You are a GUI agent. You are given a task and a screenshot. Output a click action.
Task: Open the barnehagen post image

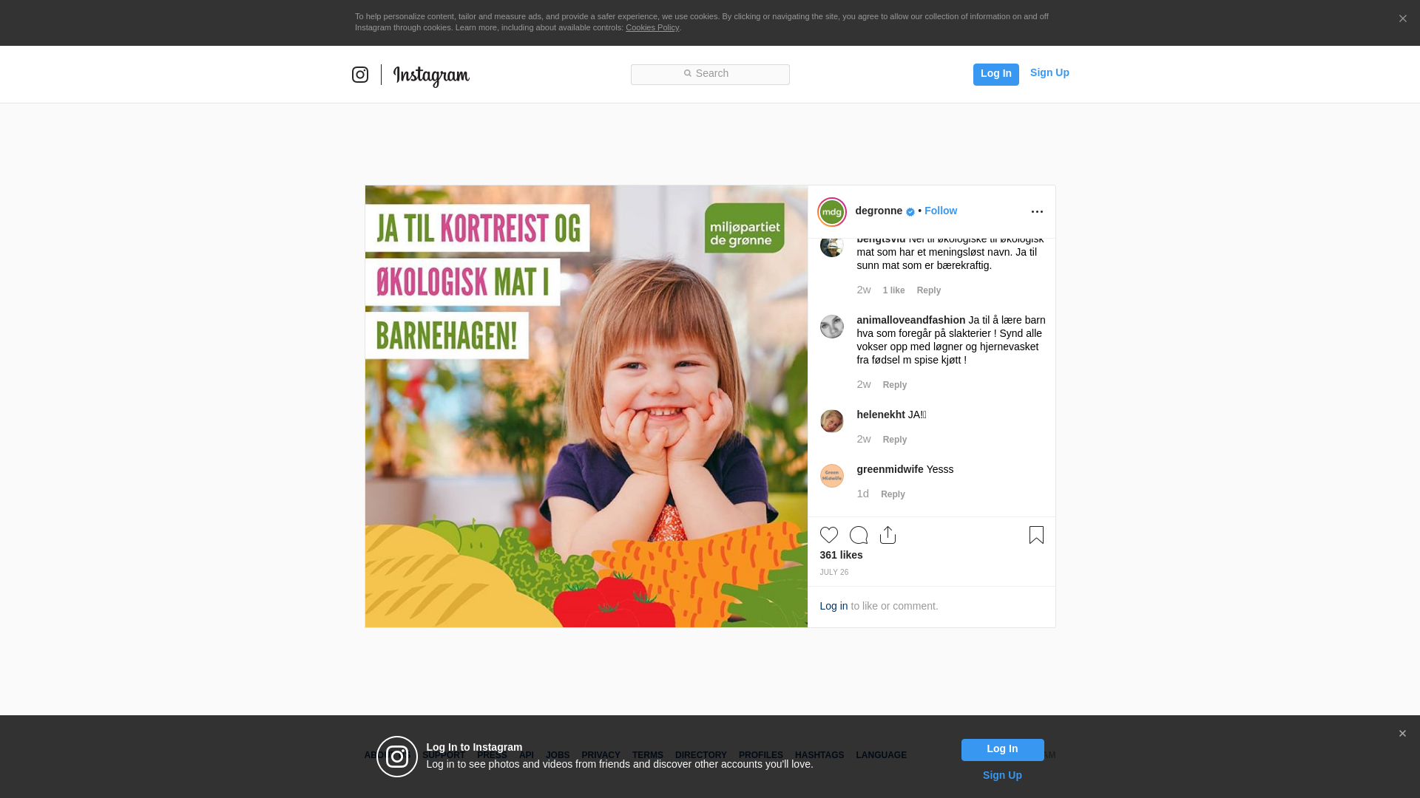(586, 406)
